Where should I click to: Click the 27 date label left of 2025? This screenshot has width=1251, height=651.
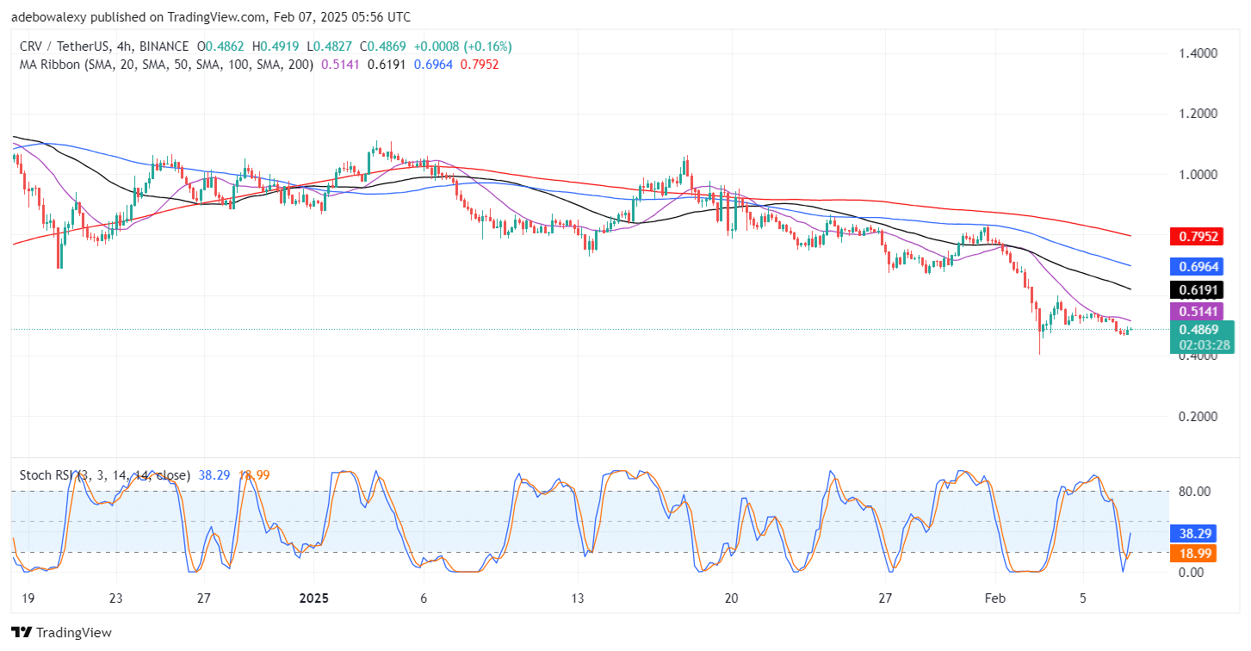point(204,599)
